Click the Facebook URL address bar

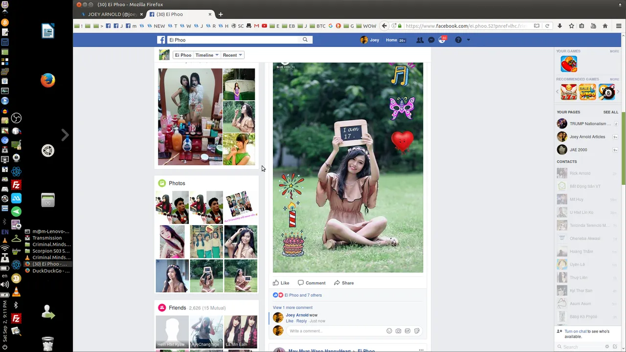[x=465, y=26]
